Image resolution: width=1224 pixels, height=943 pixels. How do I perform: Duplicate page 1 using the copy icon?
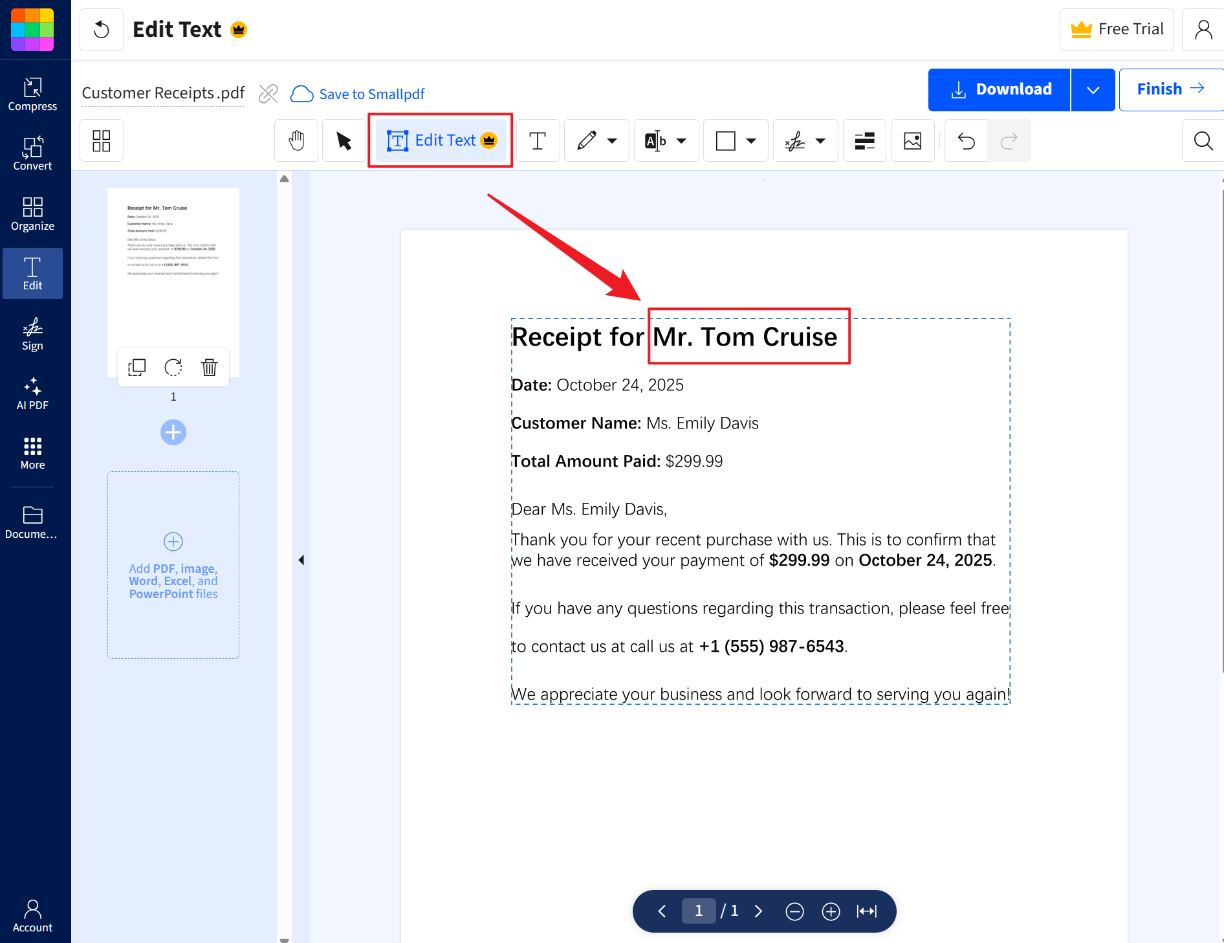tap(137, 368)
